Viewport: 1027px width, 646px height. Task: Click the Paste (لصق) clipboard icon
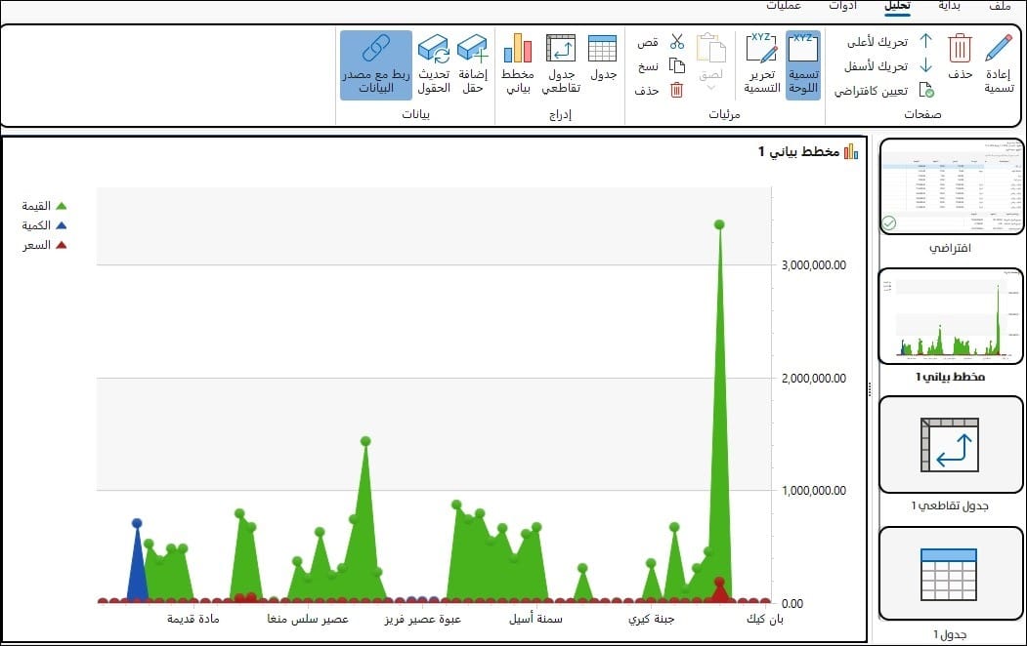coord(711,49)
